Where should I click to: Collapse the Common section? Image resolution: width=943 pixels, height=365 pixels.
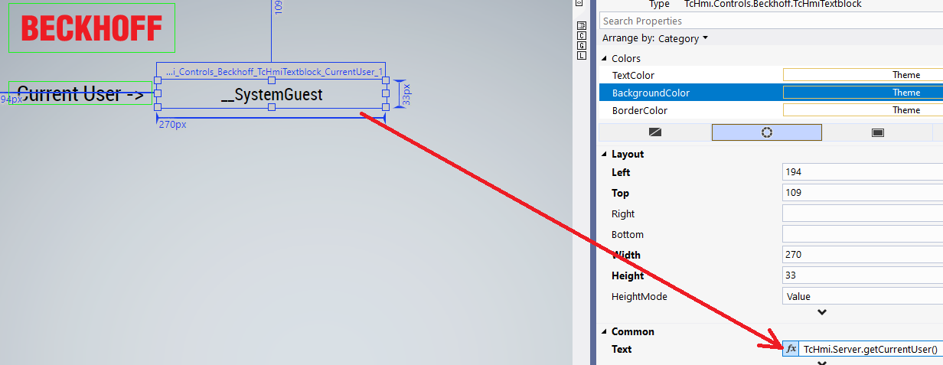point(604,332)
